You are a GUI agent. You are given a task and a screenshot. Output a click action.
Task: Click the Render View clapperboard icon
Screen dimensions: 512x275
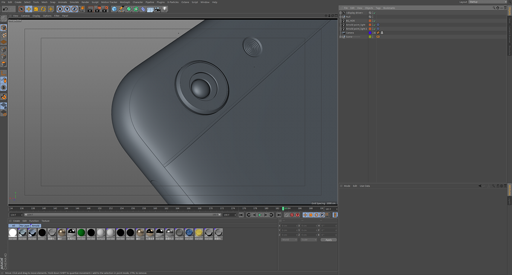coord(90,9)
